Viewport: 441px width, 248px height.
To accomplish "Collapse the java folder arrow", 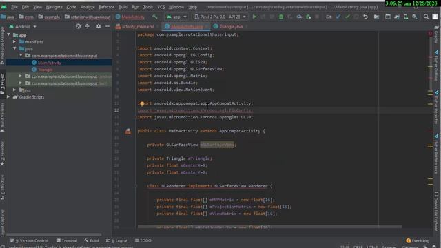I will (14, 48).
